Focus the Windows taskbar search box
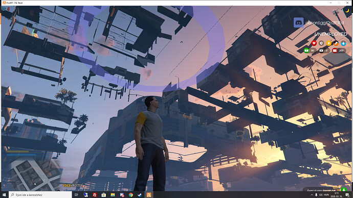Viewport: 353px width, 198px height. 40,195
